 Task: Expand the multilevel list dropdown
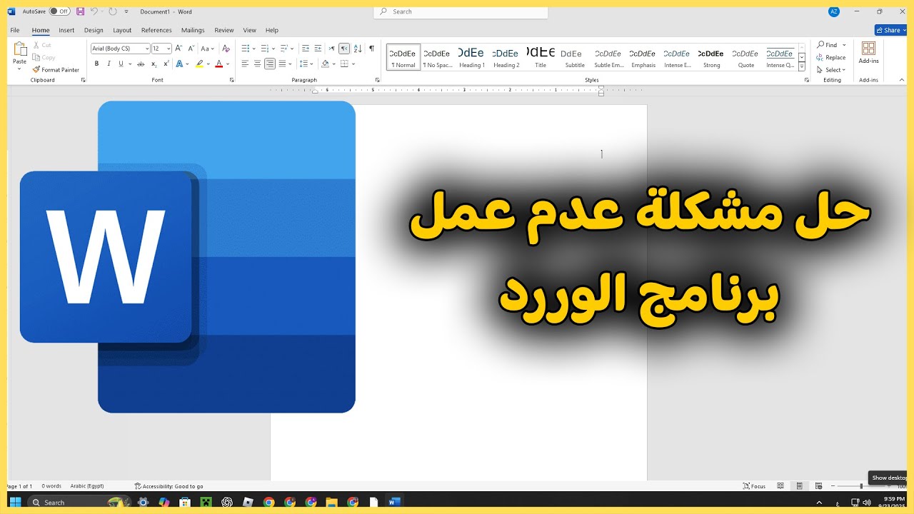tap(293, 49)
